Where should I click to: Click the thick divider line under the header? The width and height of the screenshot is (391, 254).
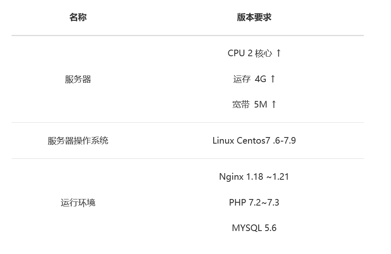point(188,35)
